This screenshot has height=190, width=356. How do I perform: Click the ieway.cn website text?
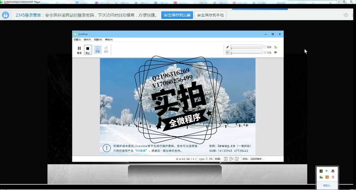tap(227, 146)
